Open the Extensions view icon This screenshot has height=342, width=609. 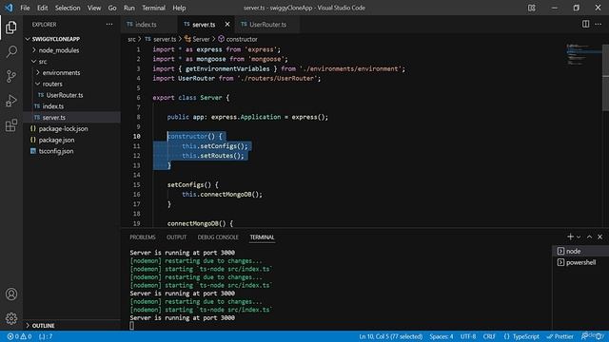tap(11, 124)
